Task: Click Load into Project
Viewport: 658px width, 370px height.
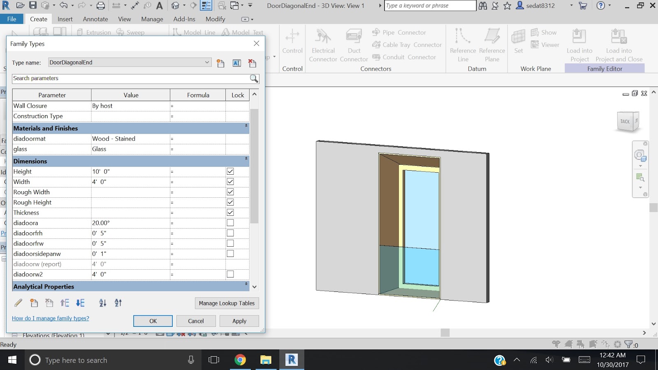Action: tap(579, 44)
